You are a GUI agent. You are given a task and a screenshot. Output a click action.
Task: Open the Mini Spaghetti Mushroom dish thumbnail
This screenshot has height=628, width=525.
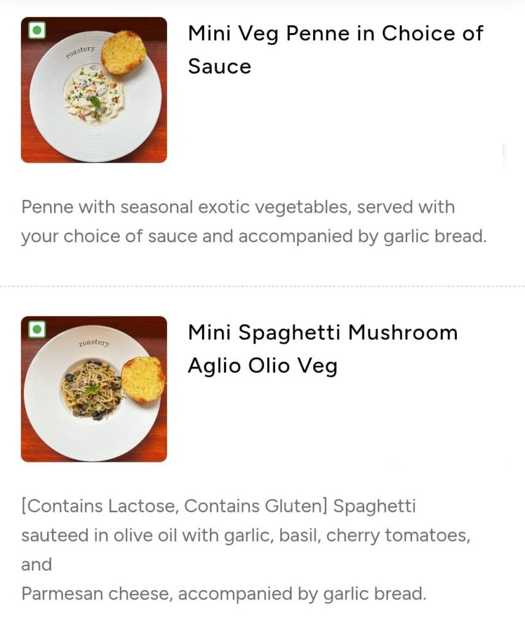[x=94, y=389]
